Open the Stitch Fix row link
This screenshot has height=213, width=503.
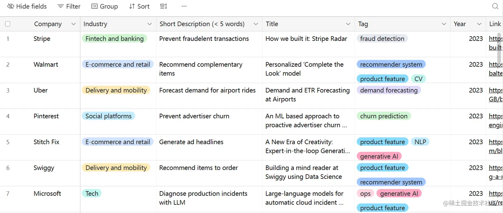click(496, 147)
